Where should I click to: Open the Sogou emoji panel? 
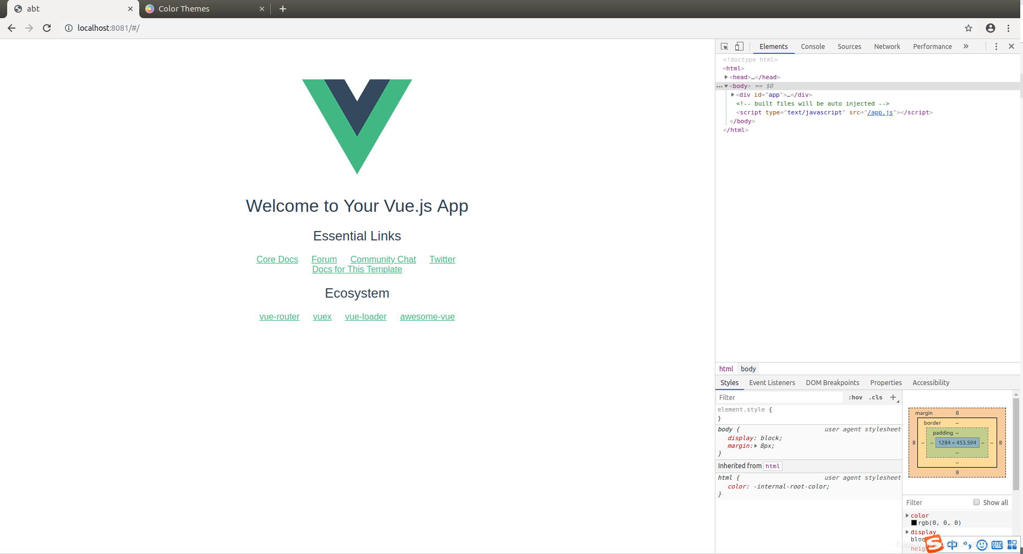pos(982,545)
